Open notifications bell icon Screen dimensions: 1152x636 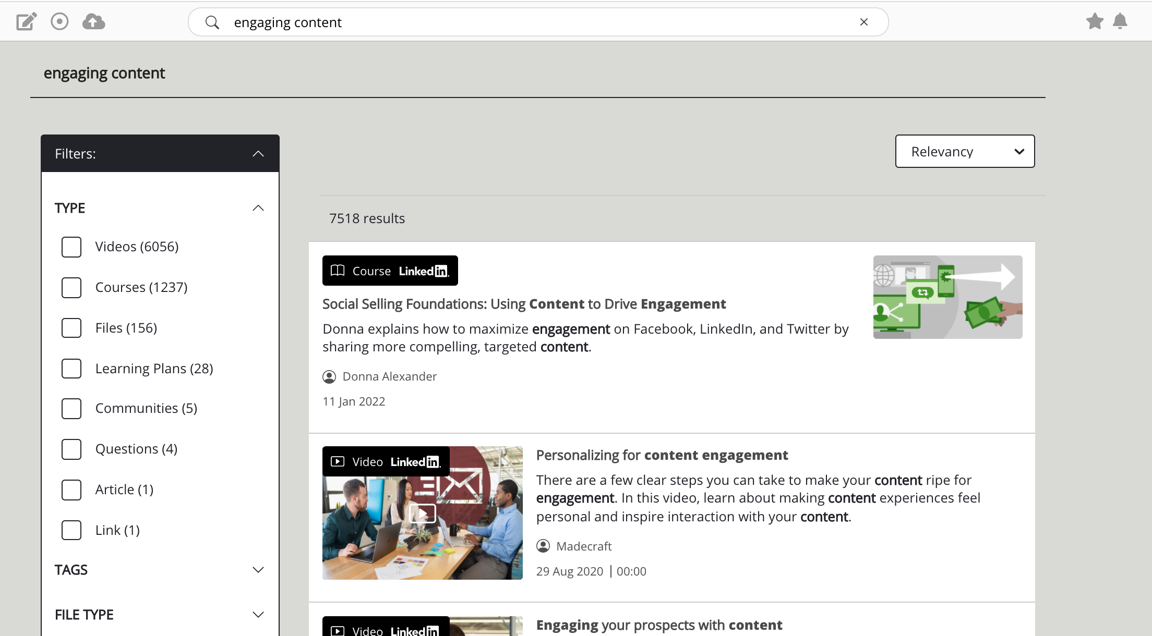1120,21
